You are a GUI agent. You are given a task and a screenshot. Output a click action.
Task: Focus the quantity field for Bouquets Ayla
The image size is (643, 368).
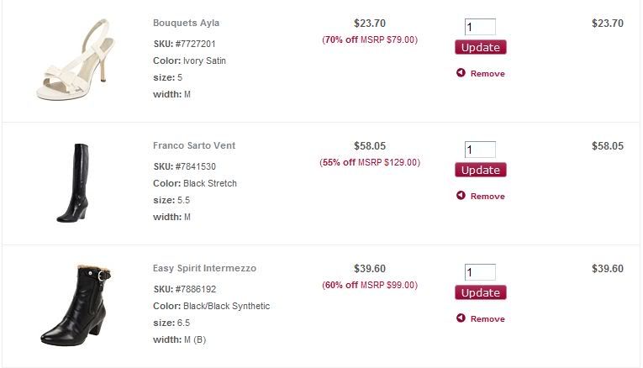[x=480, y=27]
